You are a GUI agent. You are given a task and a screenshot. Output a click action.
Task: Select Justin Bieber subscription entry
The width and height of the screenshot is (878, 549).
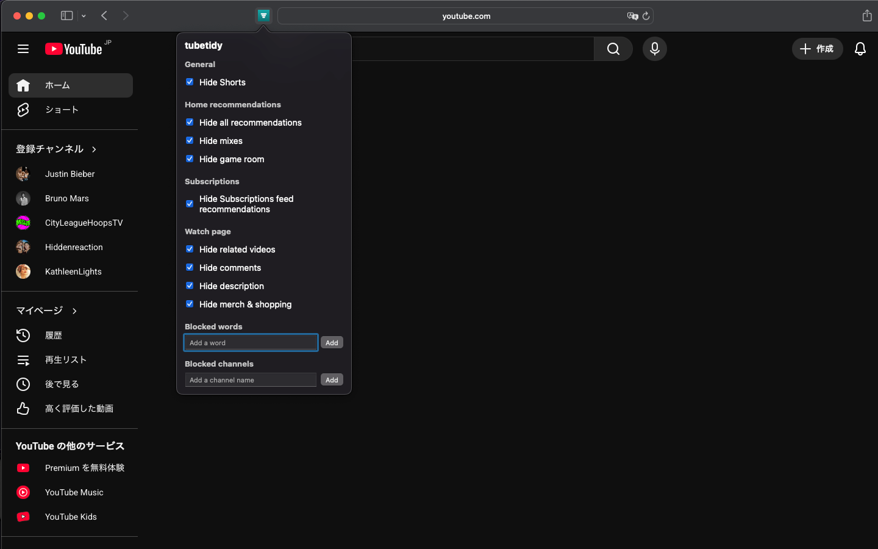(x=71, y=174)
